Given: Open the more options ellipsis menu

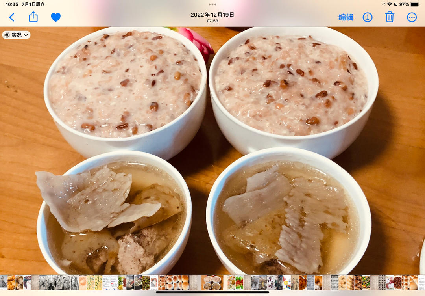Looking at the screenshot, I should 412,17.
